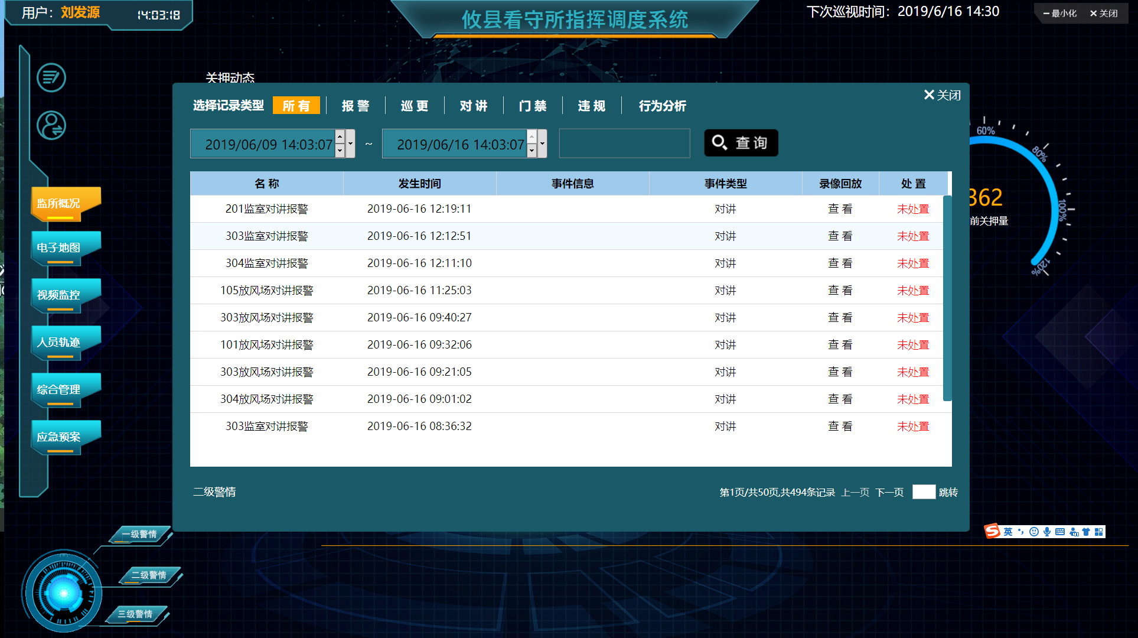Open the Sogou skin shirt icon
Screen dimensions: 1138x638
[1086, 532]
